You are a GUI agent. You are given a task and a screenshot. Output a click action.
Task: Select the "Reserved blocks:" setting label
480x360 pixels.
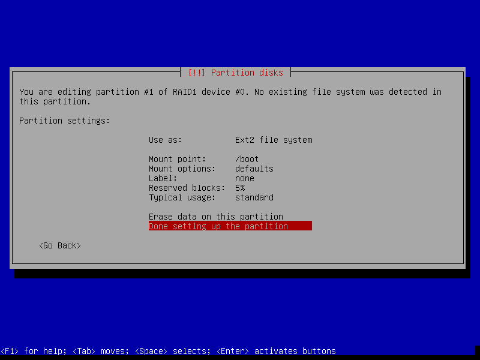pyautogui.click(x=187, y=188)
